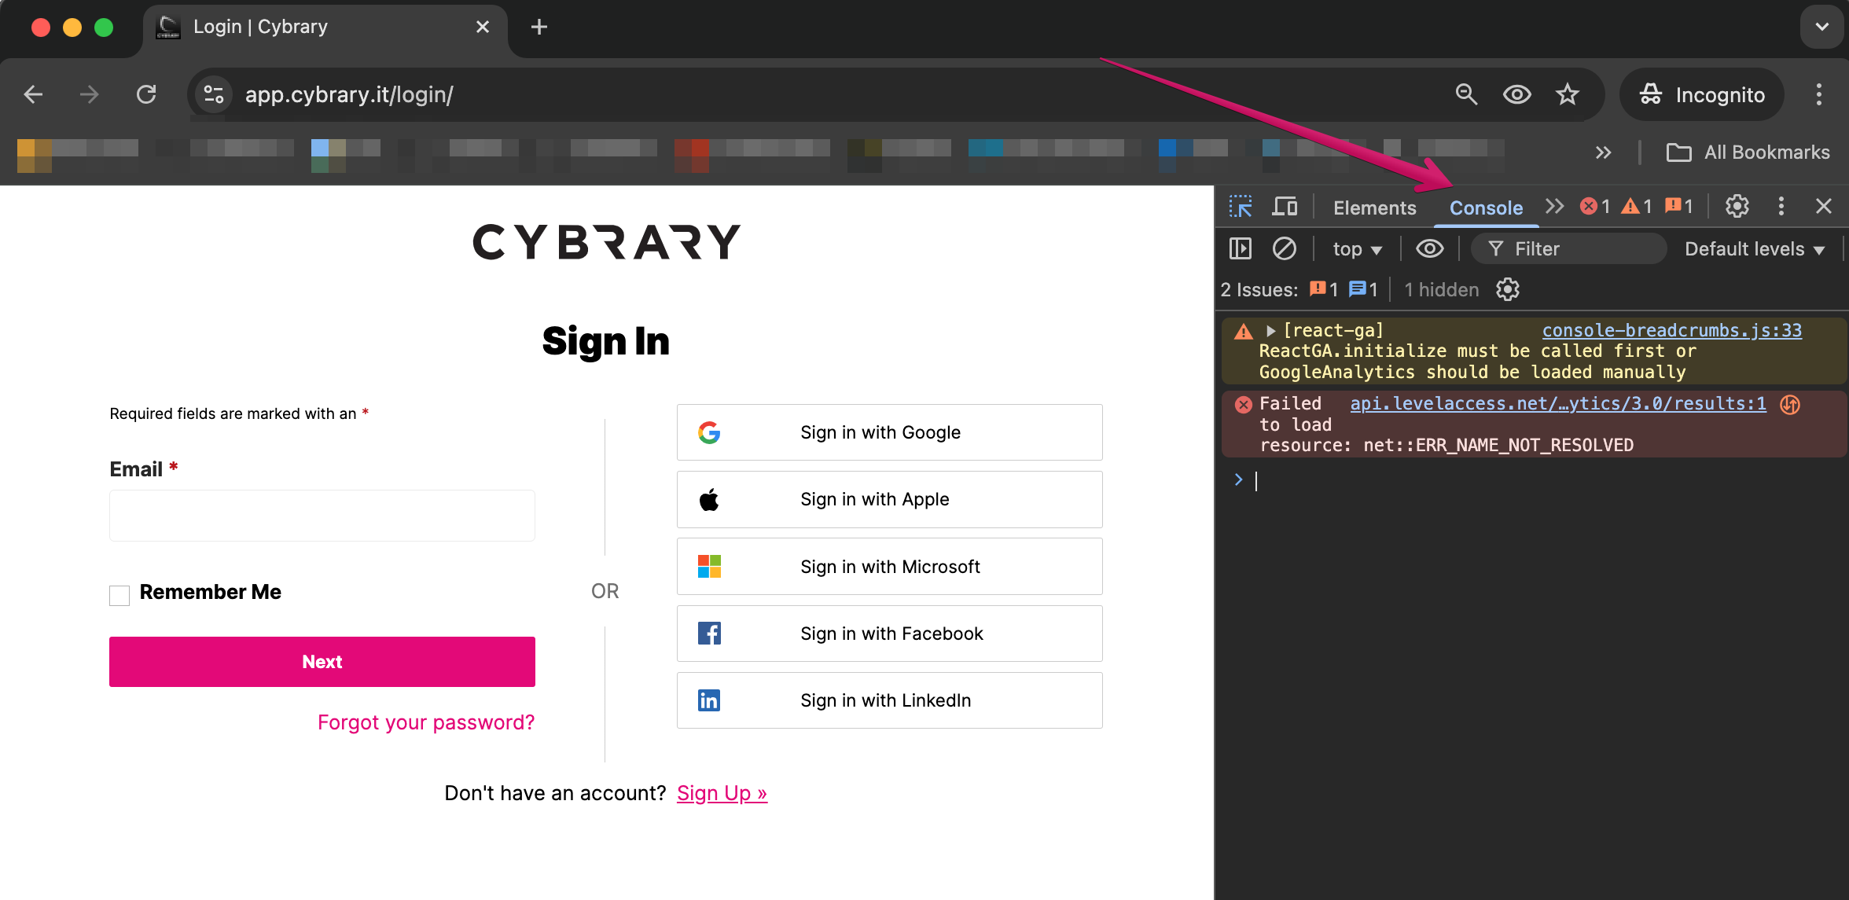Click the eye tracking-protection icon in the address bar
The height and width of the screenshot is (900, 1849).
pyautogui.click(x=1517, y=94)
